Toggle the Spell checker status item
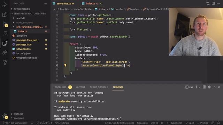Viewport: 223px width, 125px height. 190,123
